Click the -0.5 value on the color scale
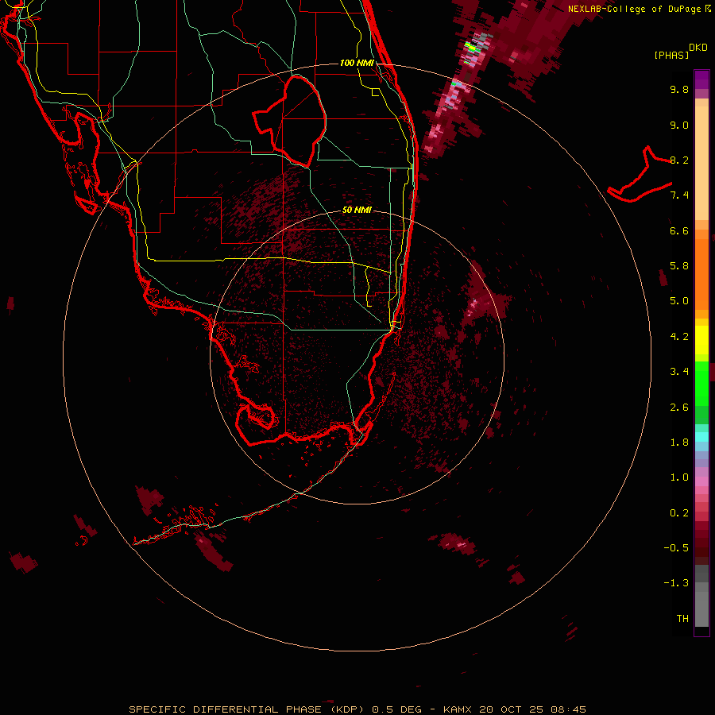The image size is (715, 715). pyautogui.click(x=676, y=548)
